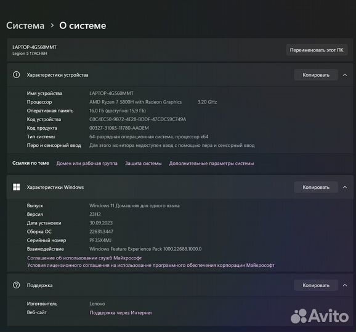Screen dimensions: 356x332
Task: Click the Серийный номер label
Action: [47, 240]
